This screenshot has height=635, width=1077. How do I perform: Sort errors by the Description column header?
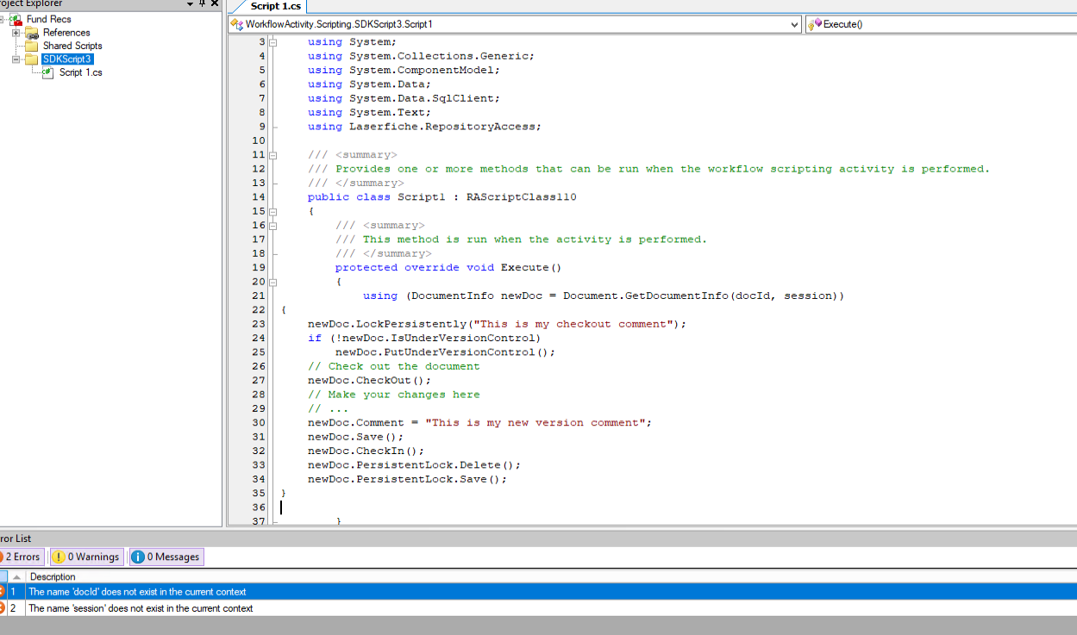53,576
